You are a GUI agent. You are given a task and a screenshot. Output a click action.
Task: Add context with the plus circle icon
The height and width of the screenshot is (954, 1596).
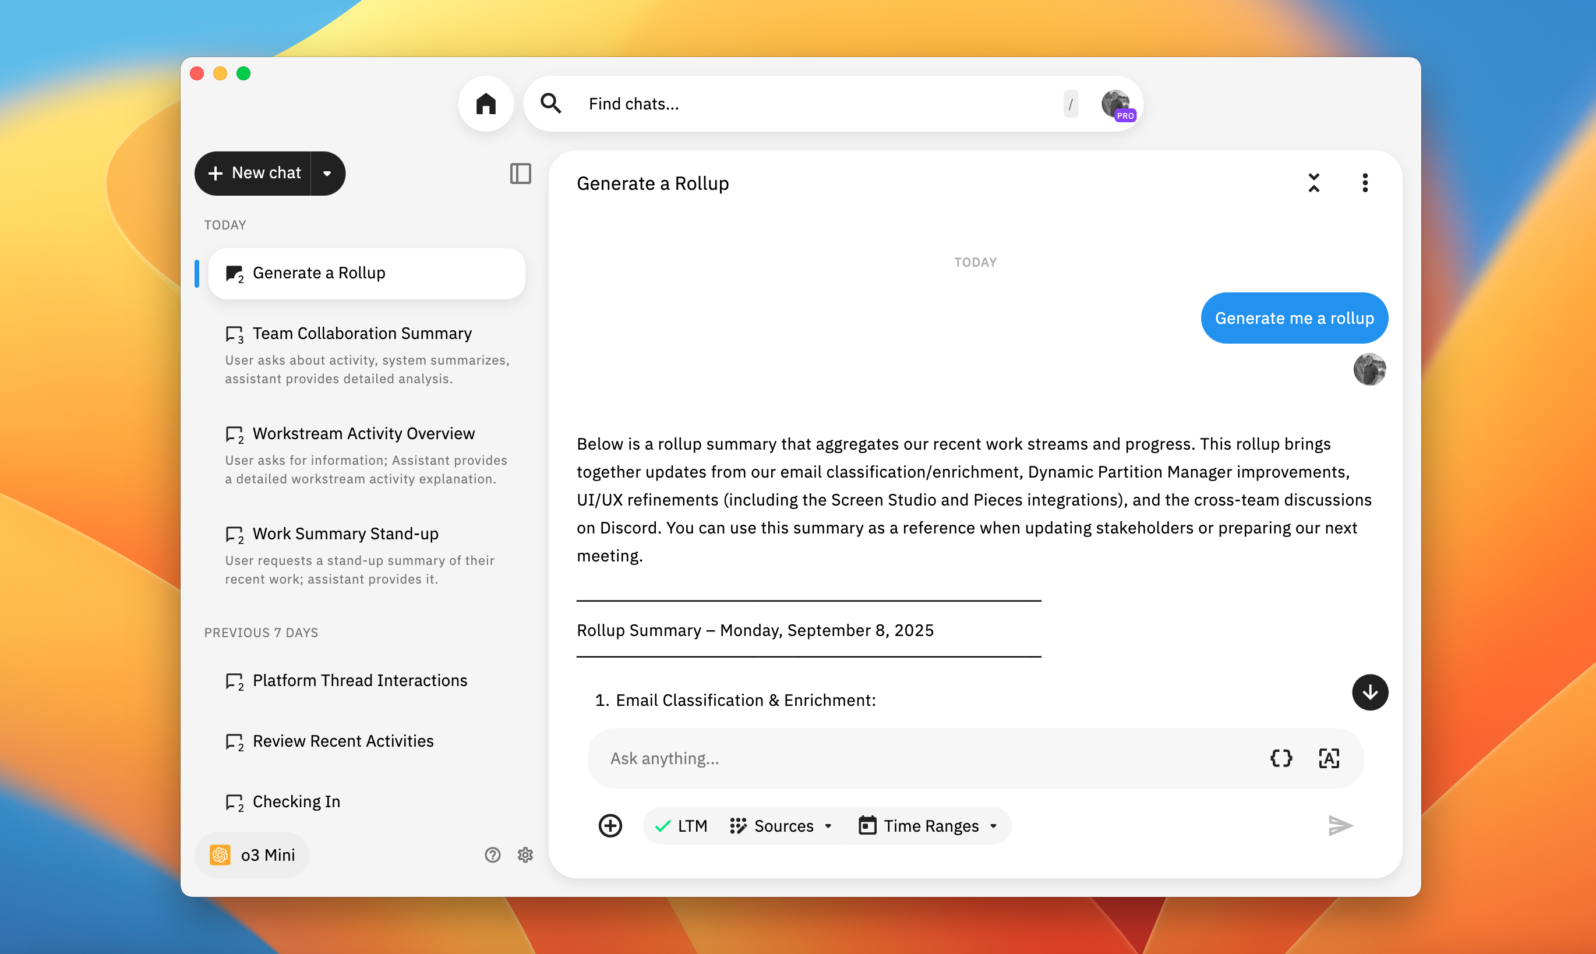tap(610, 825)
